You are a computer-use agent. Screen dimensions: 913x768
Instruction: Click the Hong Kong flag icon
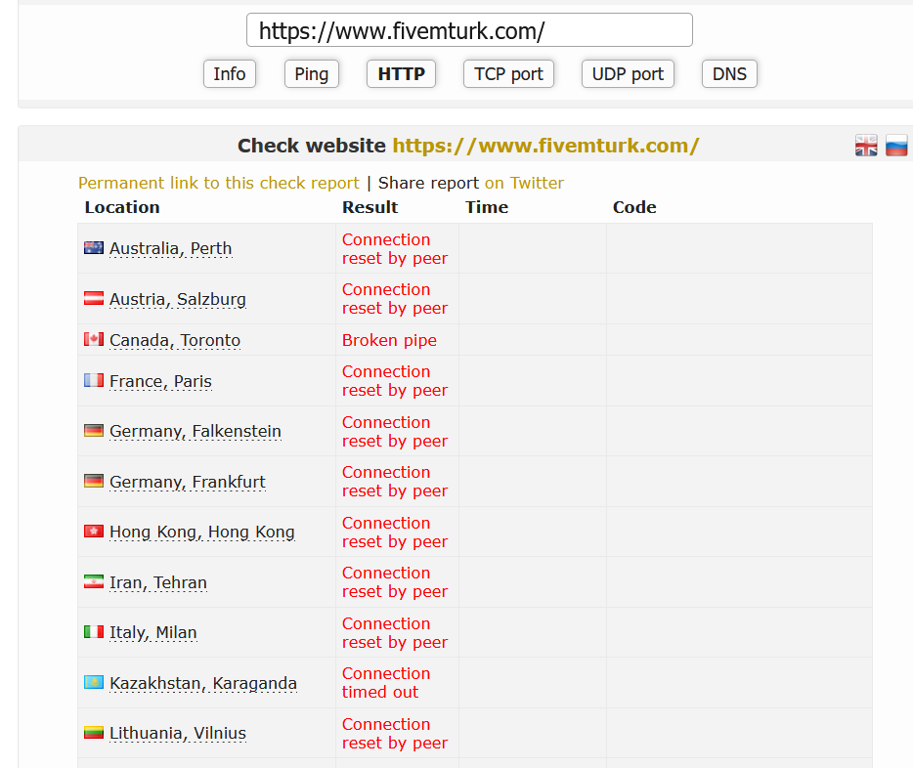[94, 532]
